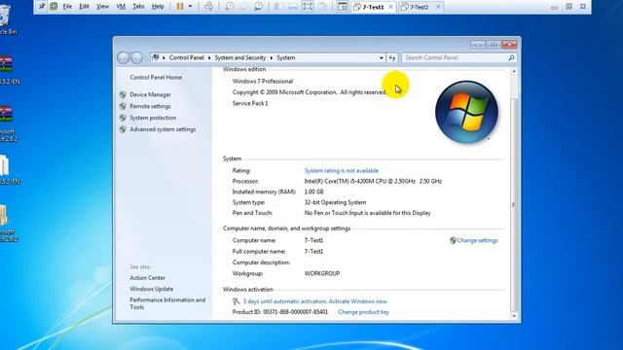Click the computer icon in address bar
The height and width of the screenshot is (350, 623).
click(x=156, y=57)
